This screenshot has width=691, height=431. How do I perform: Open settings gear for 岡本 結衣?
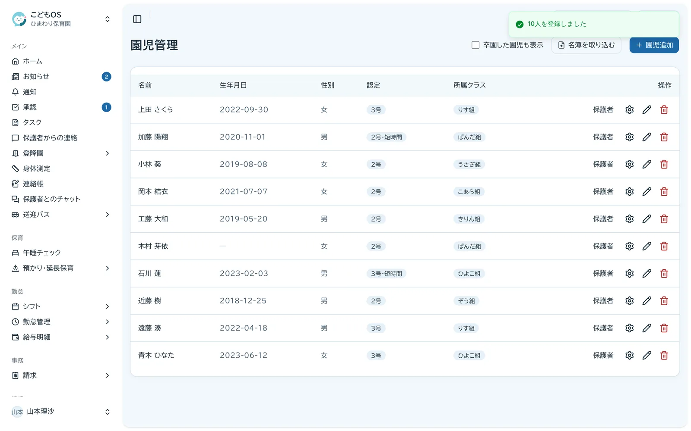629,191
